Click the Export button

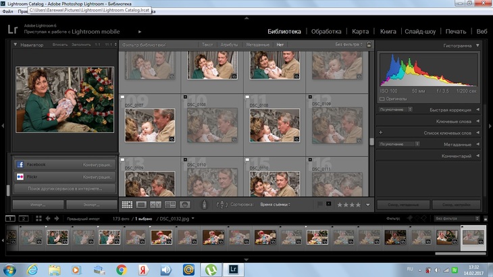(91, 205)
